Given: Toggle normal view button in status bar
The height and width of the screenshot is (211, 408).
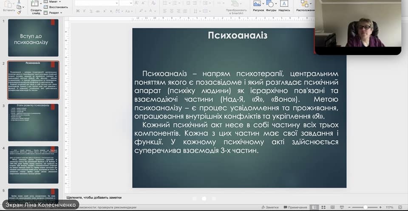Looking at the screenshot, I should click(314, 207).
